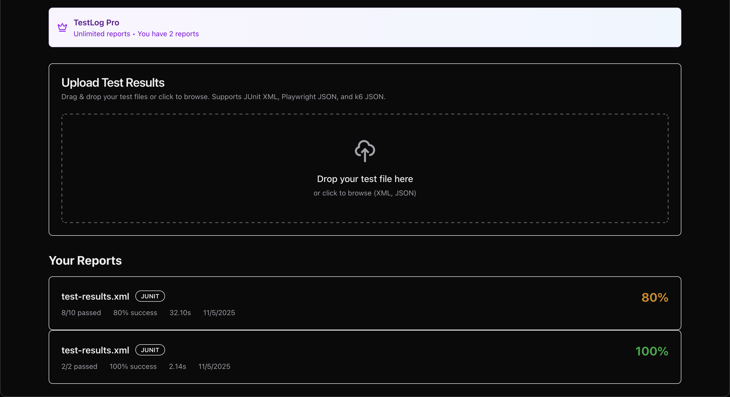
Task: Click the JUNIT badge on the 100% report
Action: [150, 350]
